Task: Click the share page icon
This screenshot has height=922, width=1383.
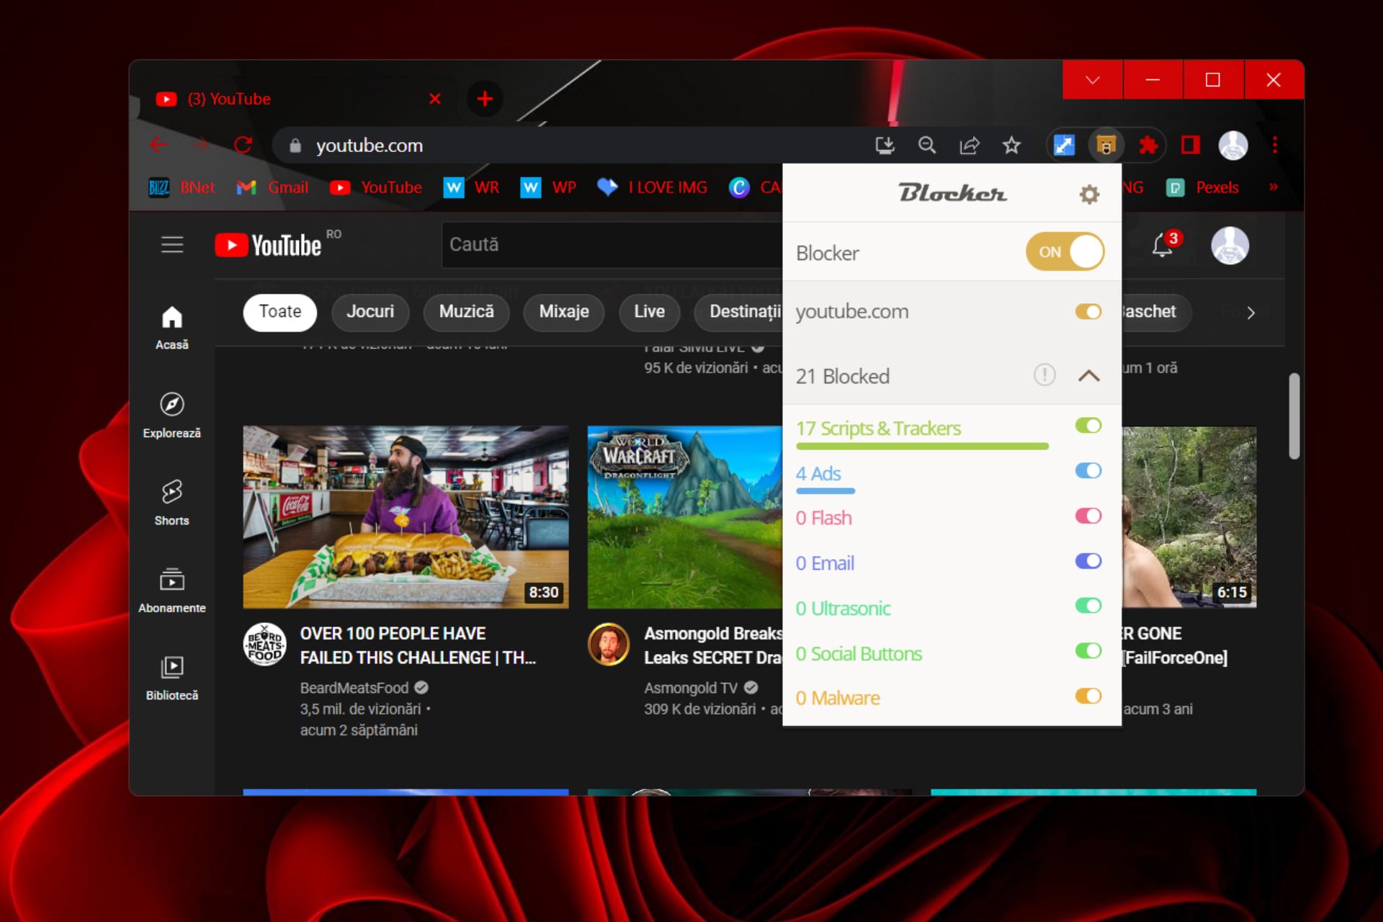Action: (x=970, y=146)
